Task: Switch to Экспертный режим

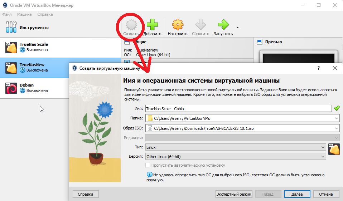Action: (x=234, y=194)
